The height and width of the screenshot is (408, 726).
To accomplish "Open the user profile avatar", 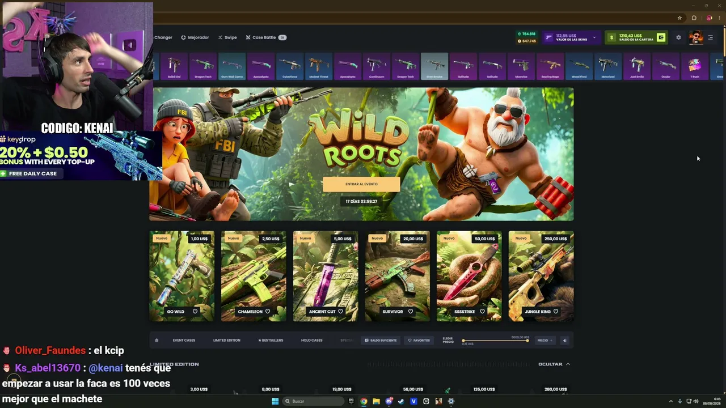I will click(696, 37).
